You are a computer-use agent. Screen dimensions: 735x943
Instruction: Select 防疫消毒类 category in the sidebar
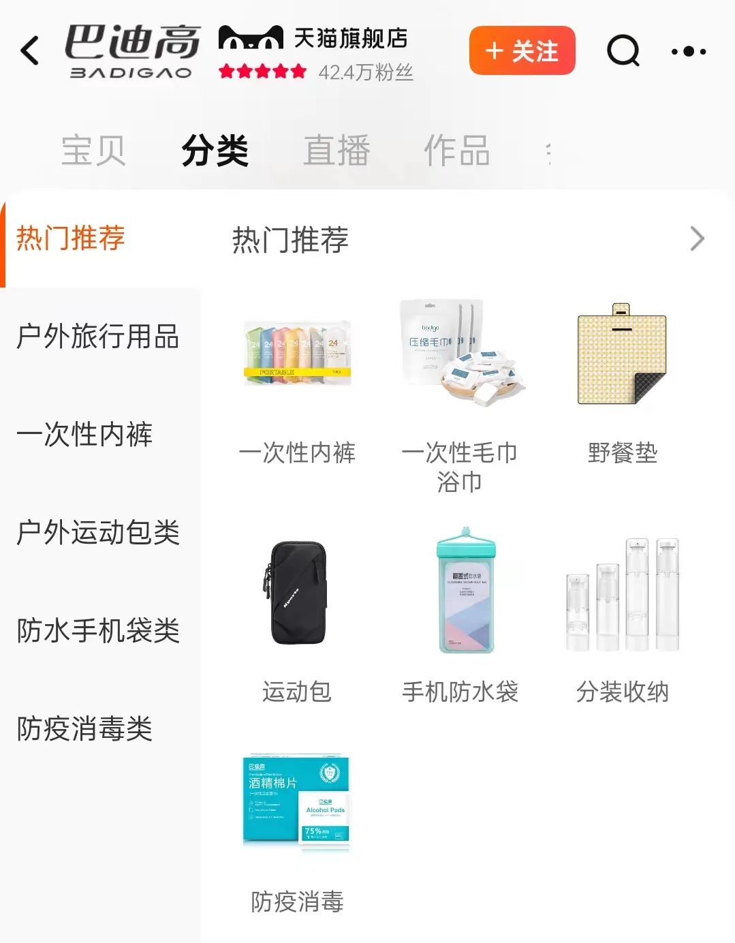point(84,728)
